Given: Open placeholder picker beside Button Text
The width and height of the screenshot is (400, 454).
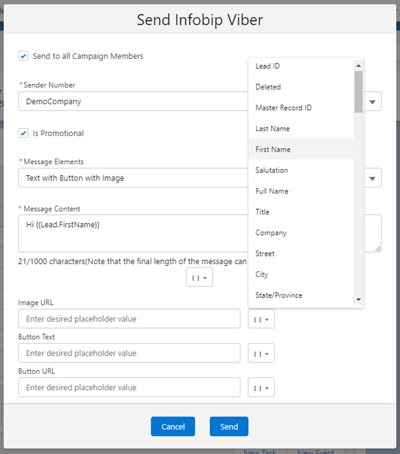Looking at the screenshot, I should pos(261,353).
